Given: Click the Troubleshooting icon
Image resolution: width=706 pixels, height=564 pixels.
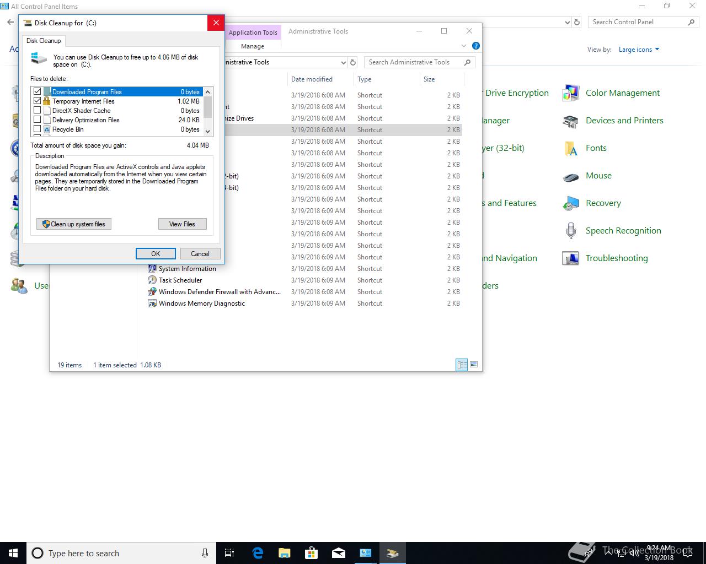Looking at the screenshot, I should click(570, 258).
